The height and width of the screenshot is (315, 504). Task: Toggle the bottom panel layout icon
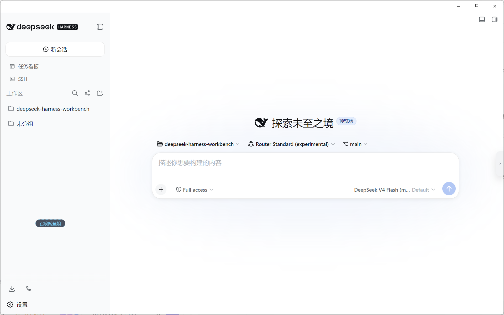point(482,19)
